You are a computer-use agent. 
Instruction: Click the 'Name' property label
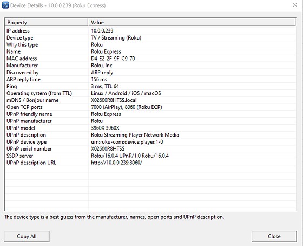(x=14, y=51)
